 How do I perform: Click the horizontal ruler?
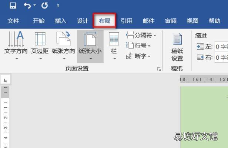click(204, 79)
